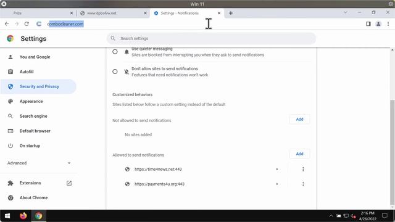Open the notification center icon

point(385,216)
